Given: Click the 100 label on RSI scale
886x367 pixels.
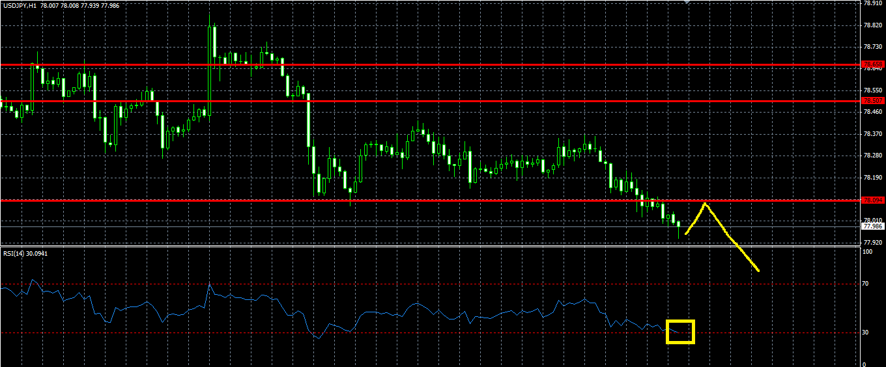Looking at the screenshot, I should (866, 251).
